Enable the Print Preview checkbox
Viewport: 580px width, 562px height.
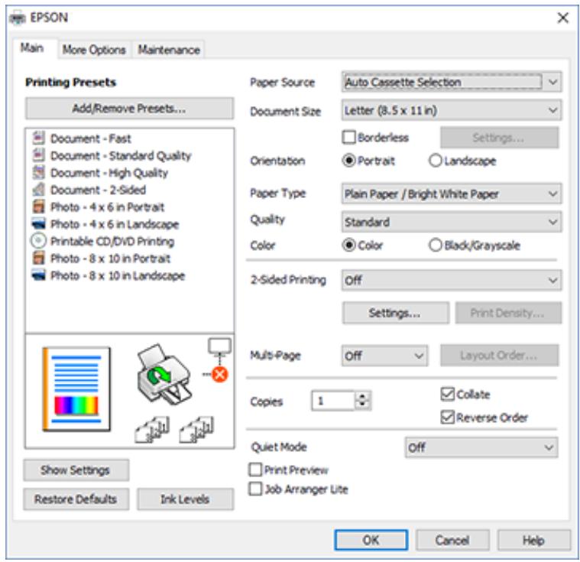point(255,469)
